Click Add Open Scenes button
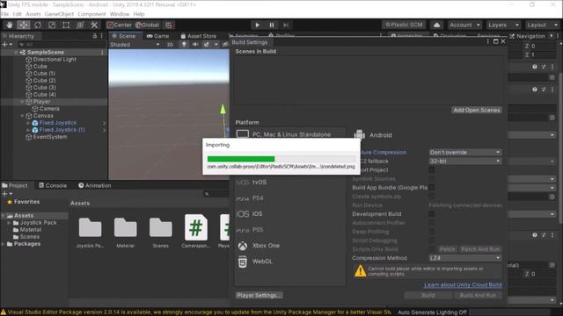The height and width of the screenshot is (316, 563). pos(477,110)
